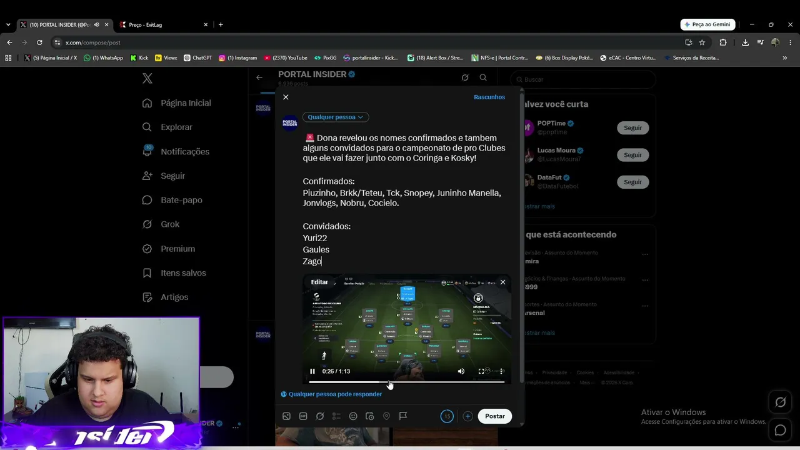Open Bate-papo in sidebar
This screenshot has height=450, width=800.
point(172,200)
